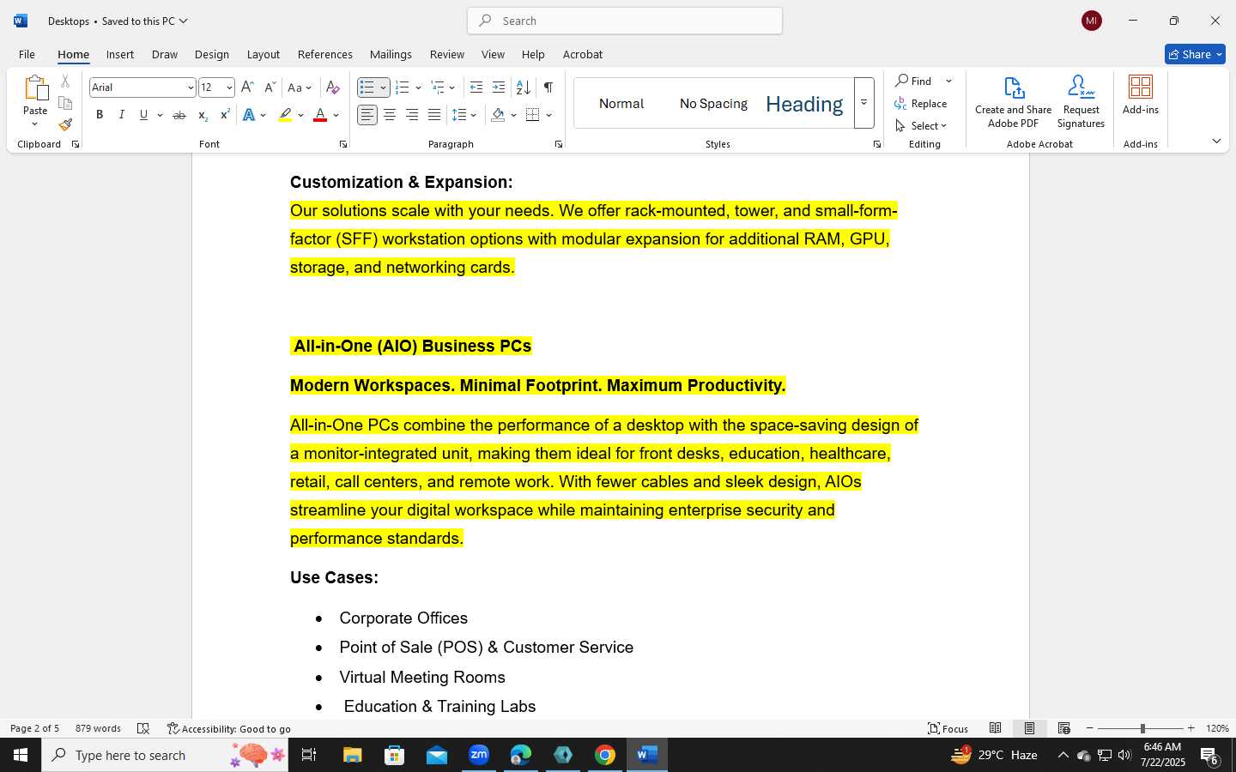The width and height of the screenshot is (1236, 772).
Task: Click the Copy icon
Action: coord(65,103)
